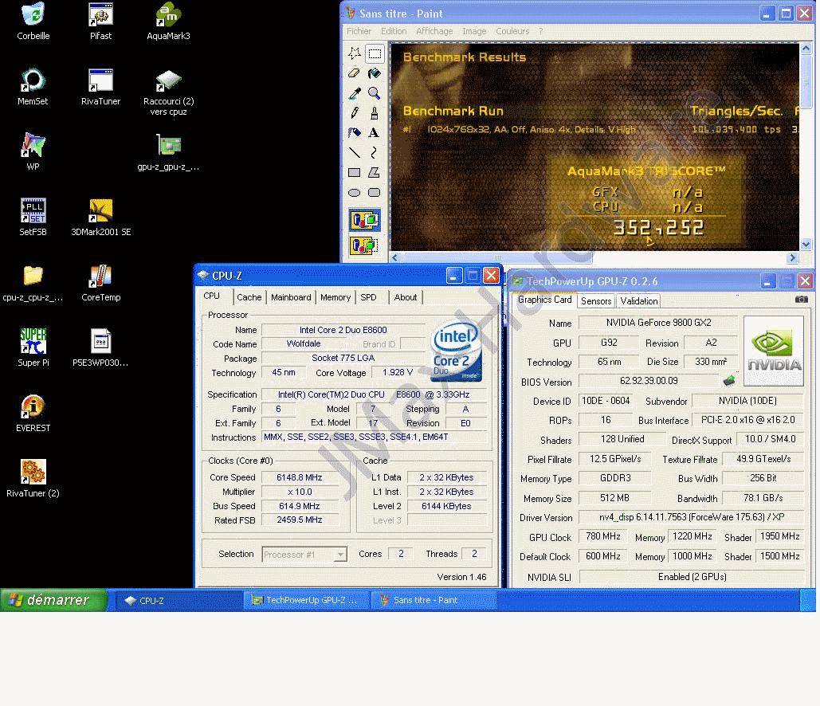Select the RivaTuner desktop shortcut
Viewport: 820px width, 706px height.
(101, 87)
